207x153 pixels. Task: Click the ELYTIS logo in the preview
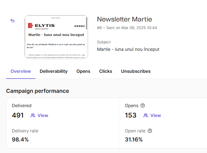click(41, 26)
